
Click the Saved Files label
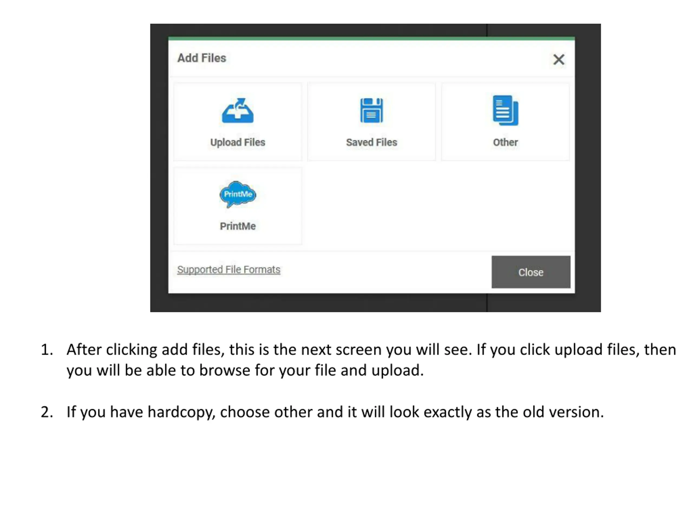click(x=372, y=142)
